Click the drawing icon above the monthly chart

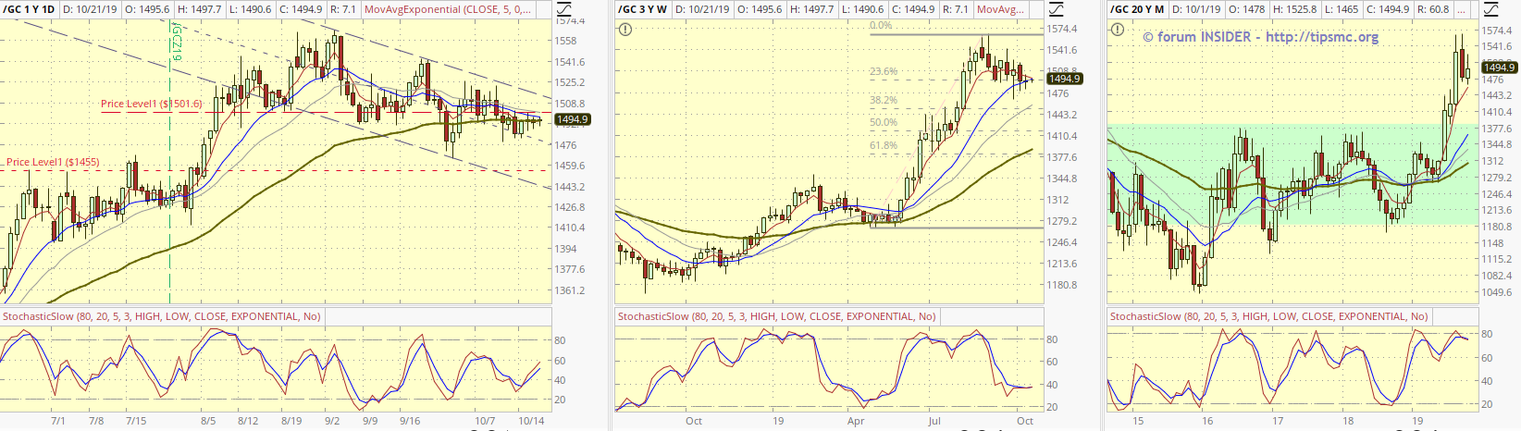[x=1490, y=9]
